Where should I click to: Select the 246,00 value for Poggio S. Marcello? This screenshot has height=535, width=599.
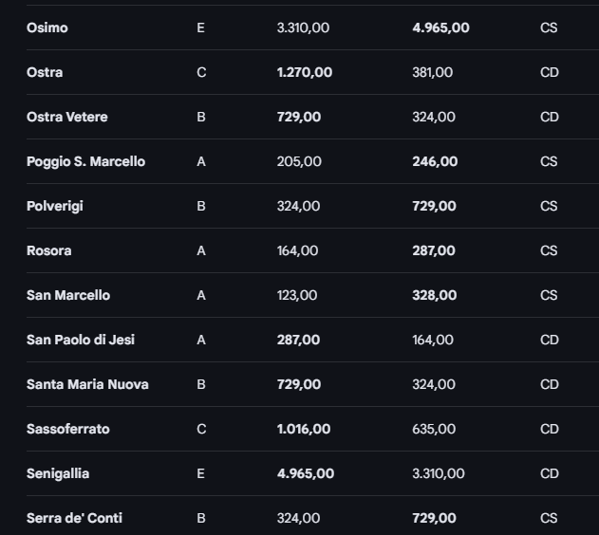coord(435,161)
